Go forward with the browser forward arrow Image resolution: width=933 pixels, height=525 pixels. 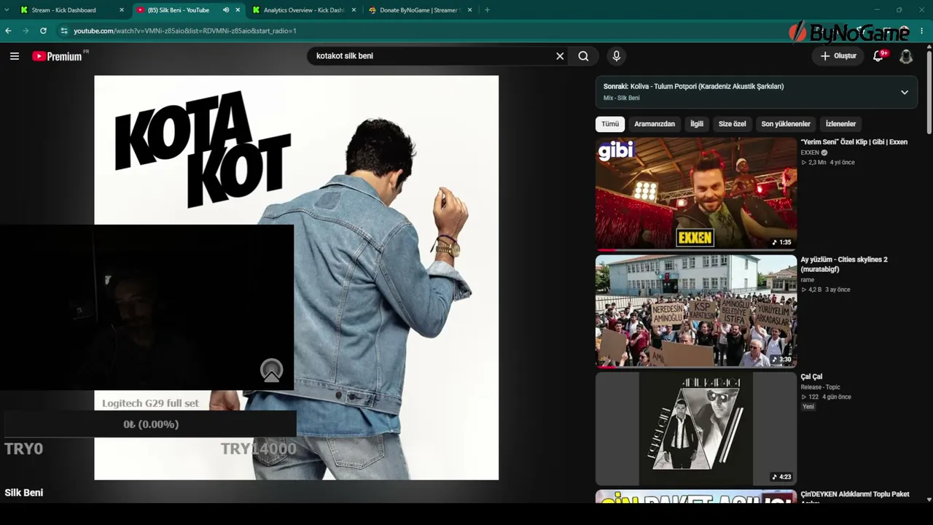pyautogui.click(x=26, y=31)
